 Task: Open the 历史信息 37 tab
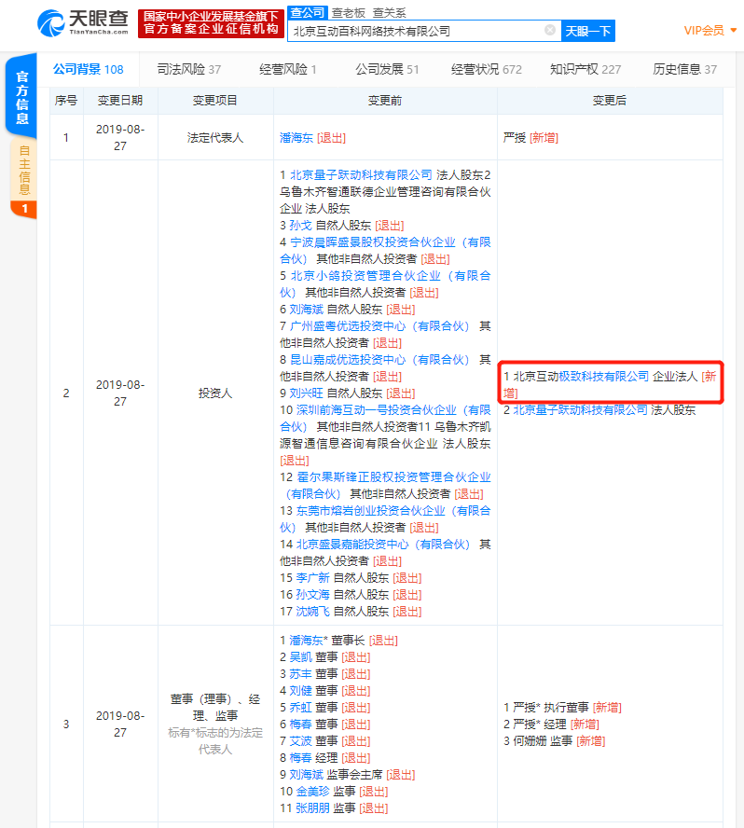pyautogui.click(x=685, y=69)
